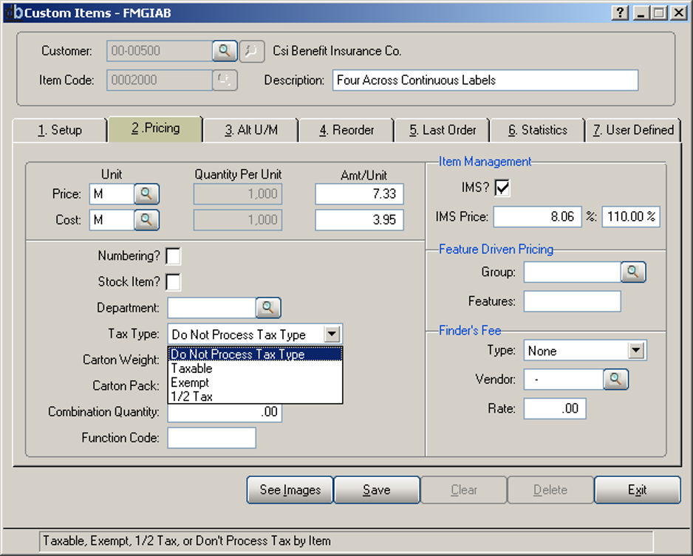Viewport: 693px width, 556px height.
Task: Click the Cost Quantity Per Unit field
Action: pos(238,220)
